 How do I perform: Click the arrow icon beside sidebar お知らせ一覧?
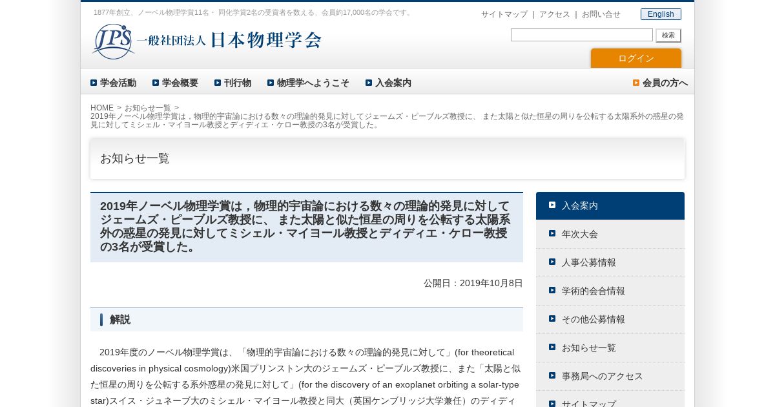pos(552,347)
